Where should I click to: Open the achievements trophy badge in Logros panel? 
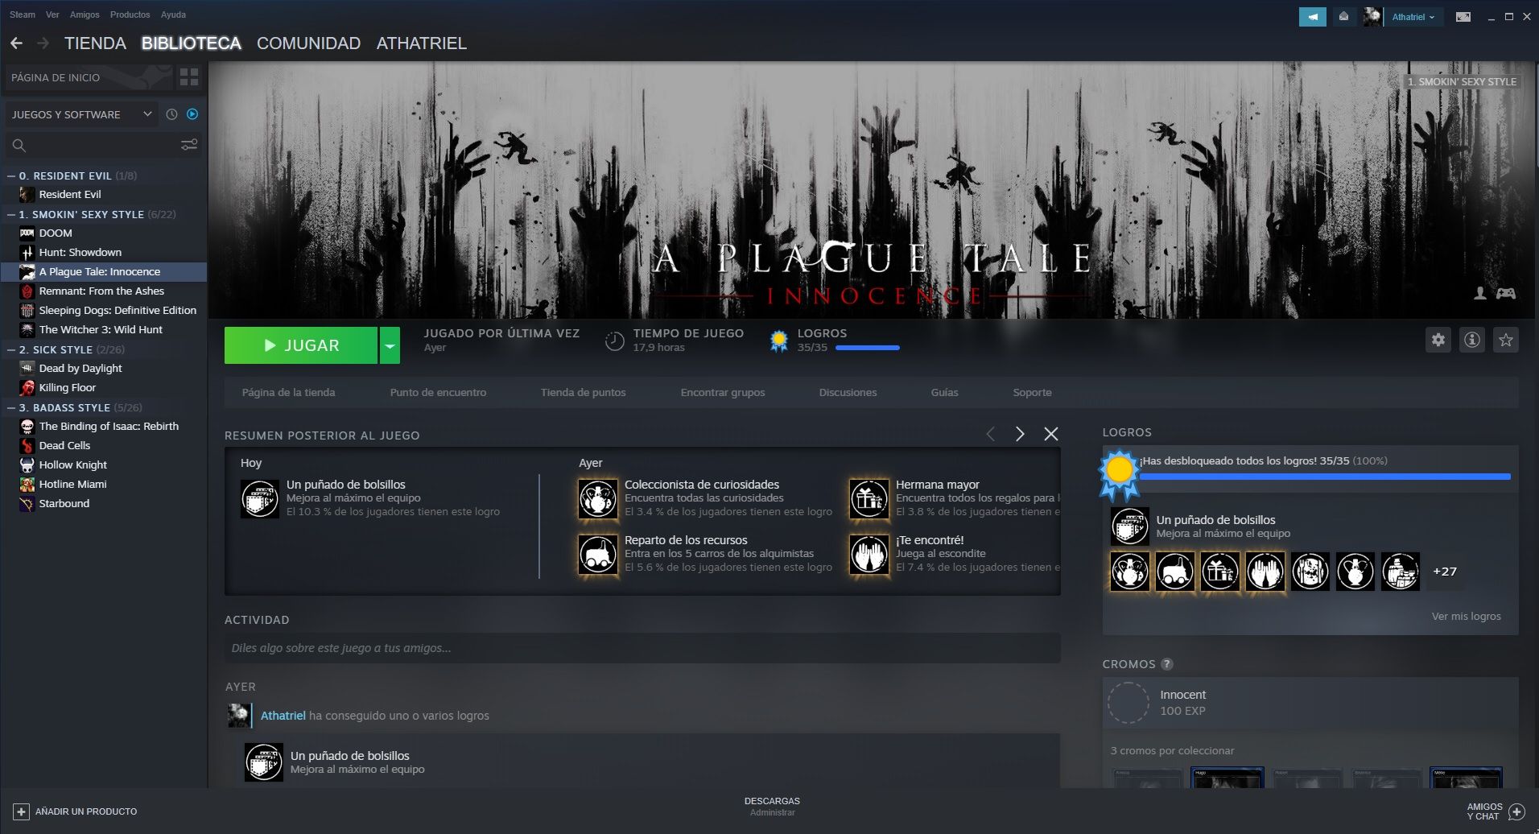click(x=1120, y=471)
